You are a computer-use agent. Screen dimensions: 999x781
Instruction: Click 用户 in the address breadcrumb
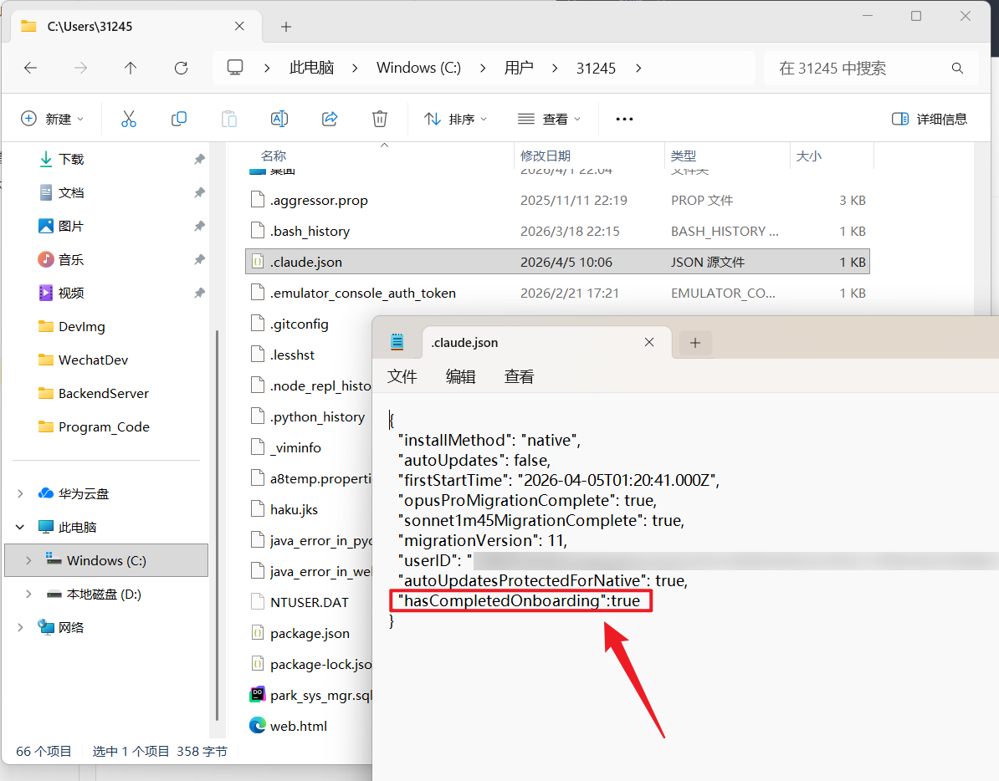[519, 68]
